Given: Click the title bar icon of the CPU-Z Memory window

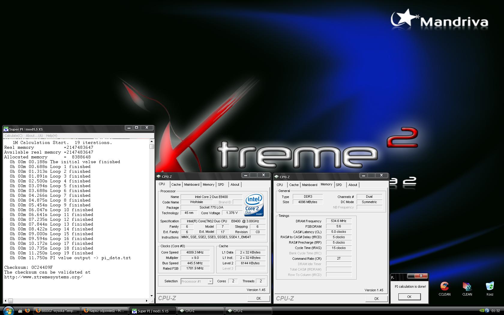Looking at the screenshot, I should 277,177.
